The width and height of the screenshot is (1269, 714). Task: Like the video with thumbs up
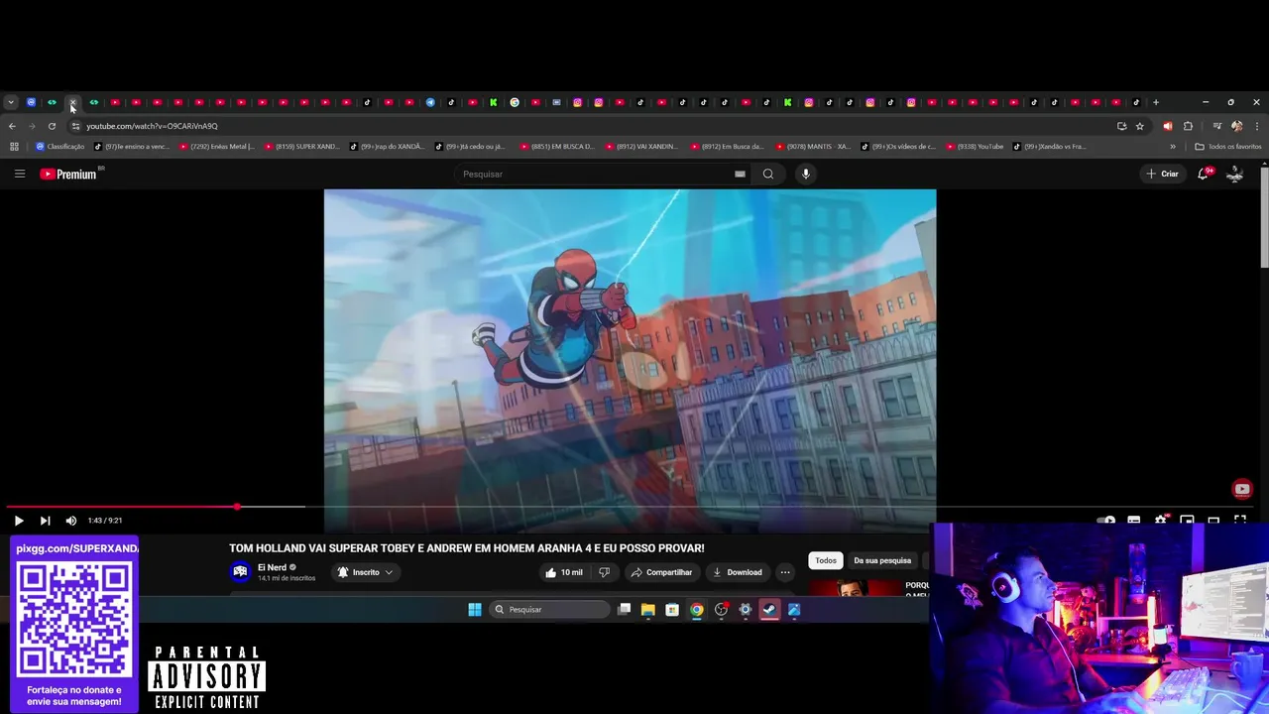pos(564,572)
